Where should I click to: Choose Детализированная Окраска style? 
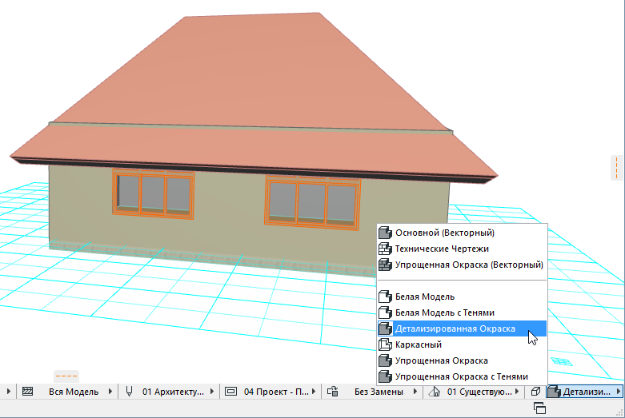coord(462,328)
